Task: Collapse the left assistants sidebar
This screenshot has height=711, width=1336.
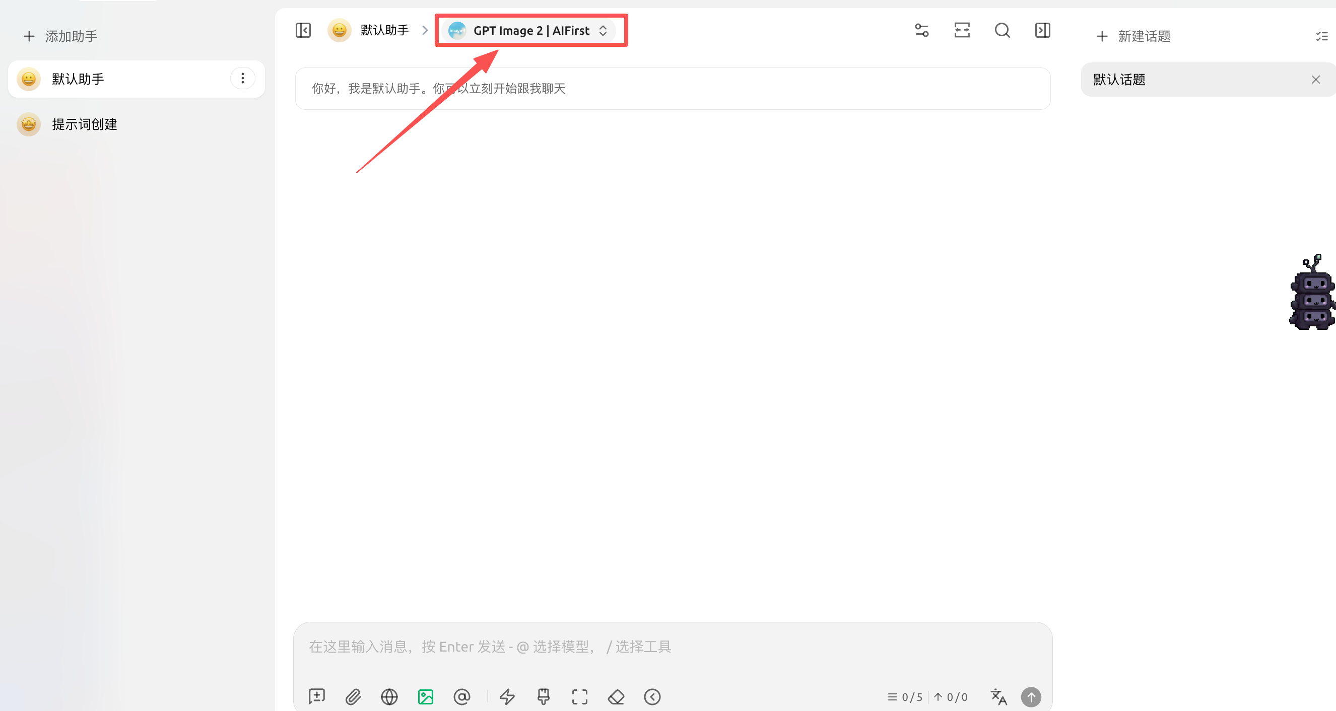Action: pos(303,31)
